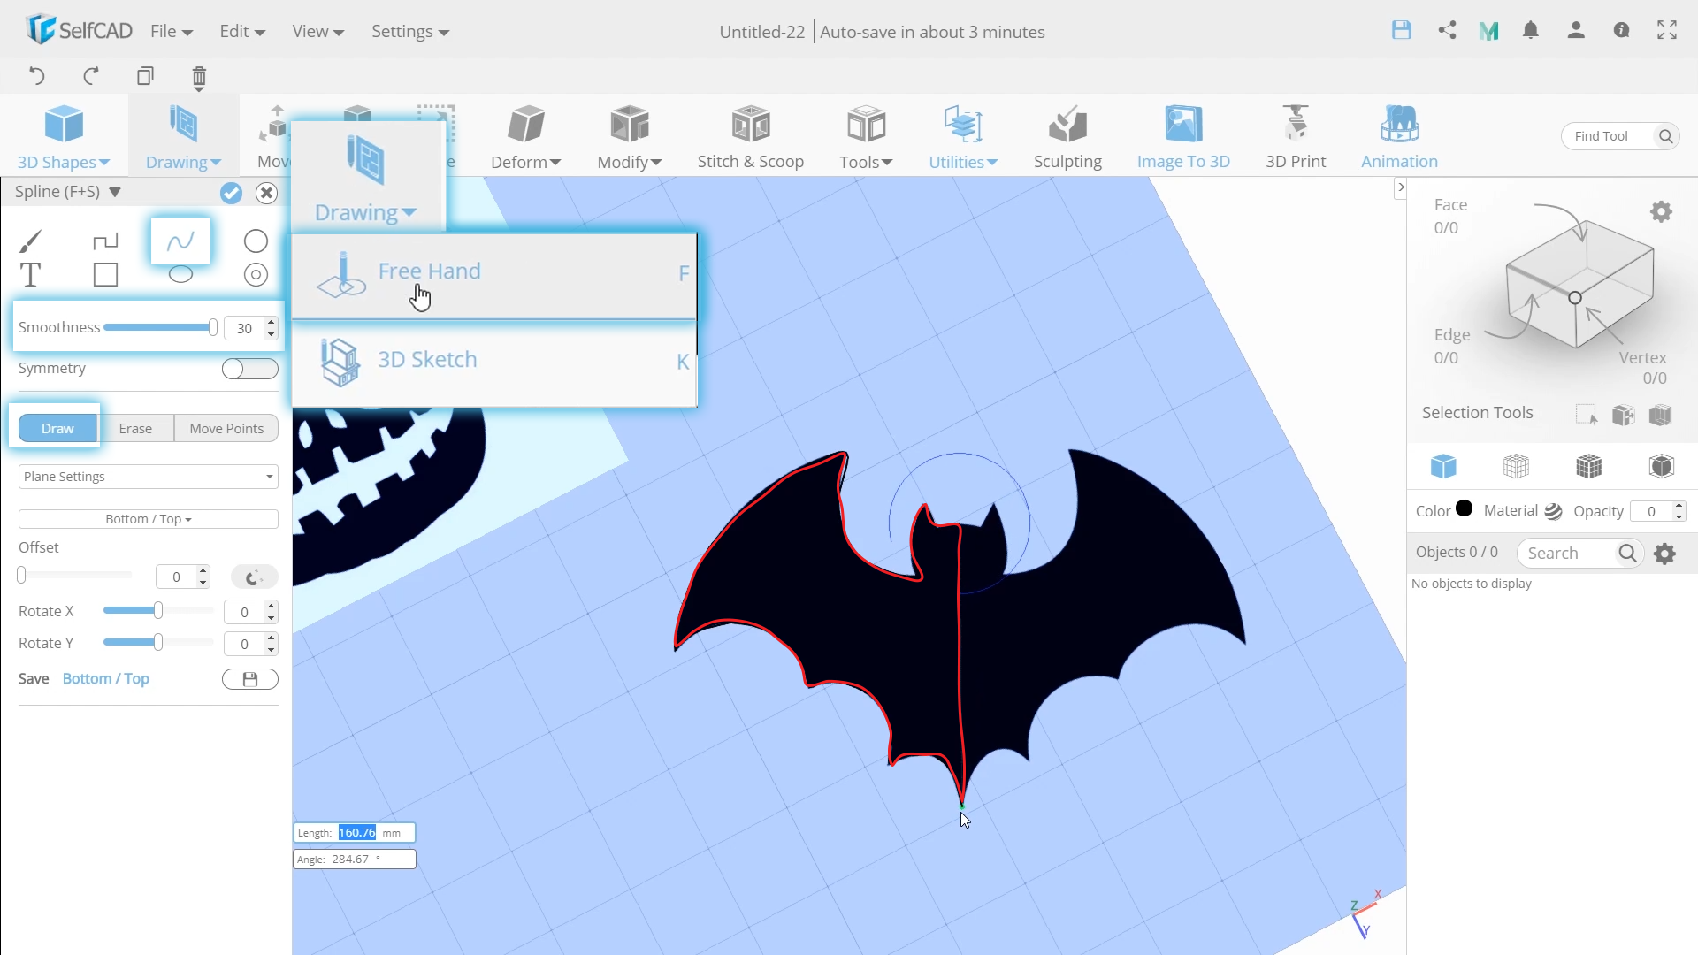
Task: Confirm spline with blue checkmark
Action: [x=231, y=193]
